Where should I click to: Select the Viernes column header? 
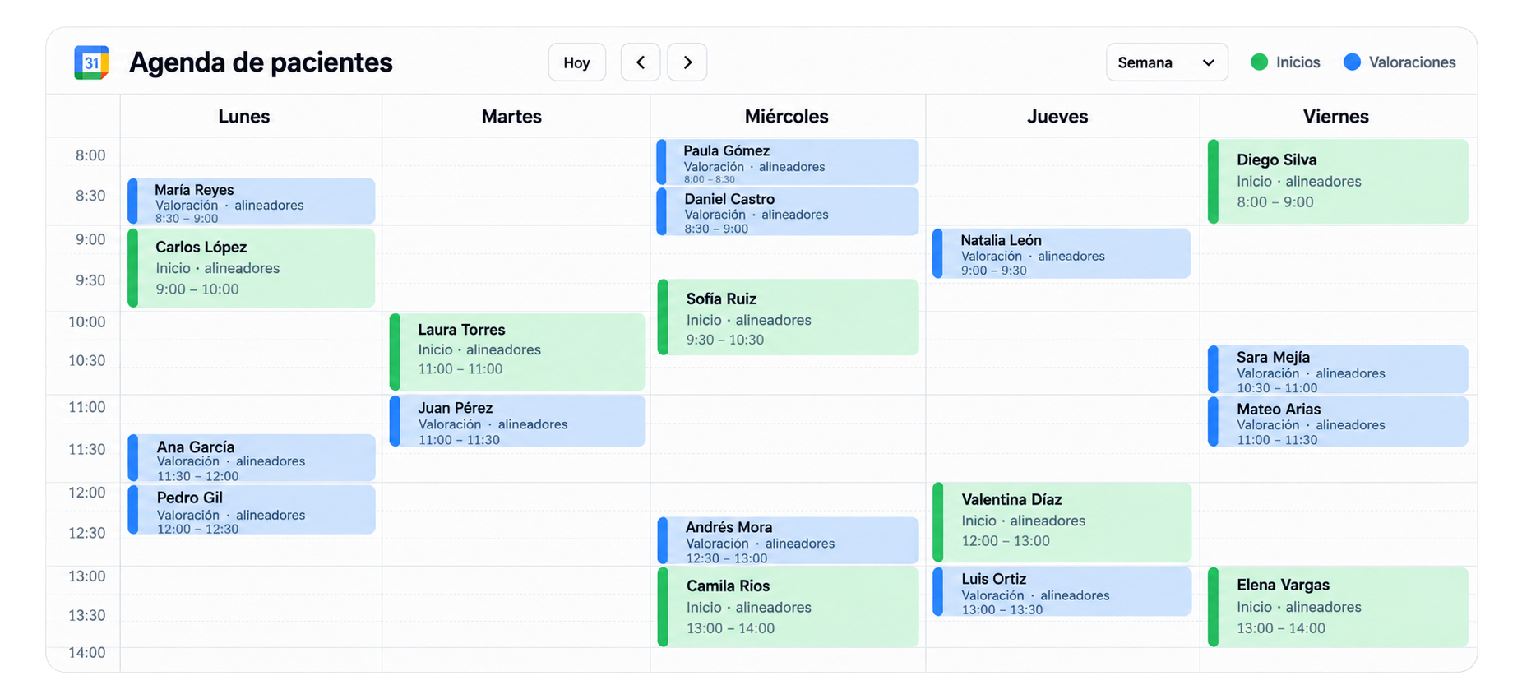(x=1335, y=117)
